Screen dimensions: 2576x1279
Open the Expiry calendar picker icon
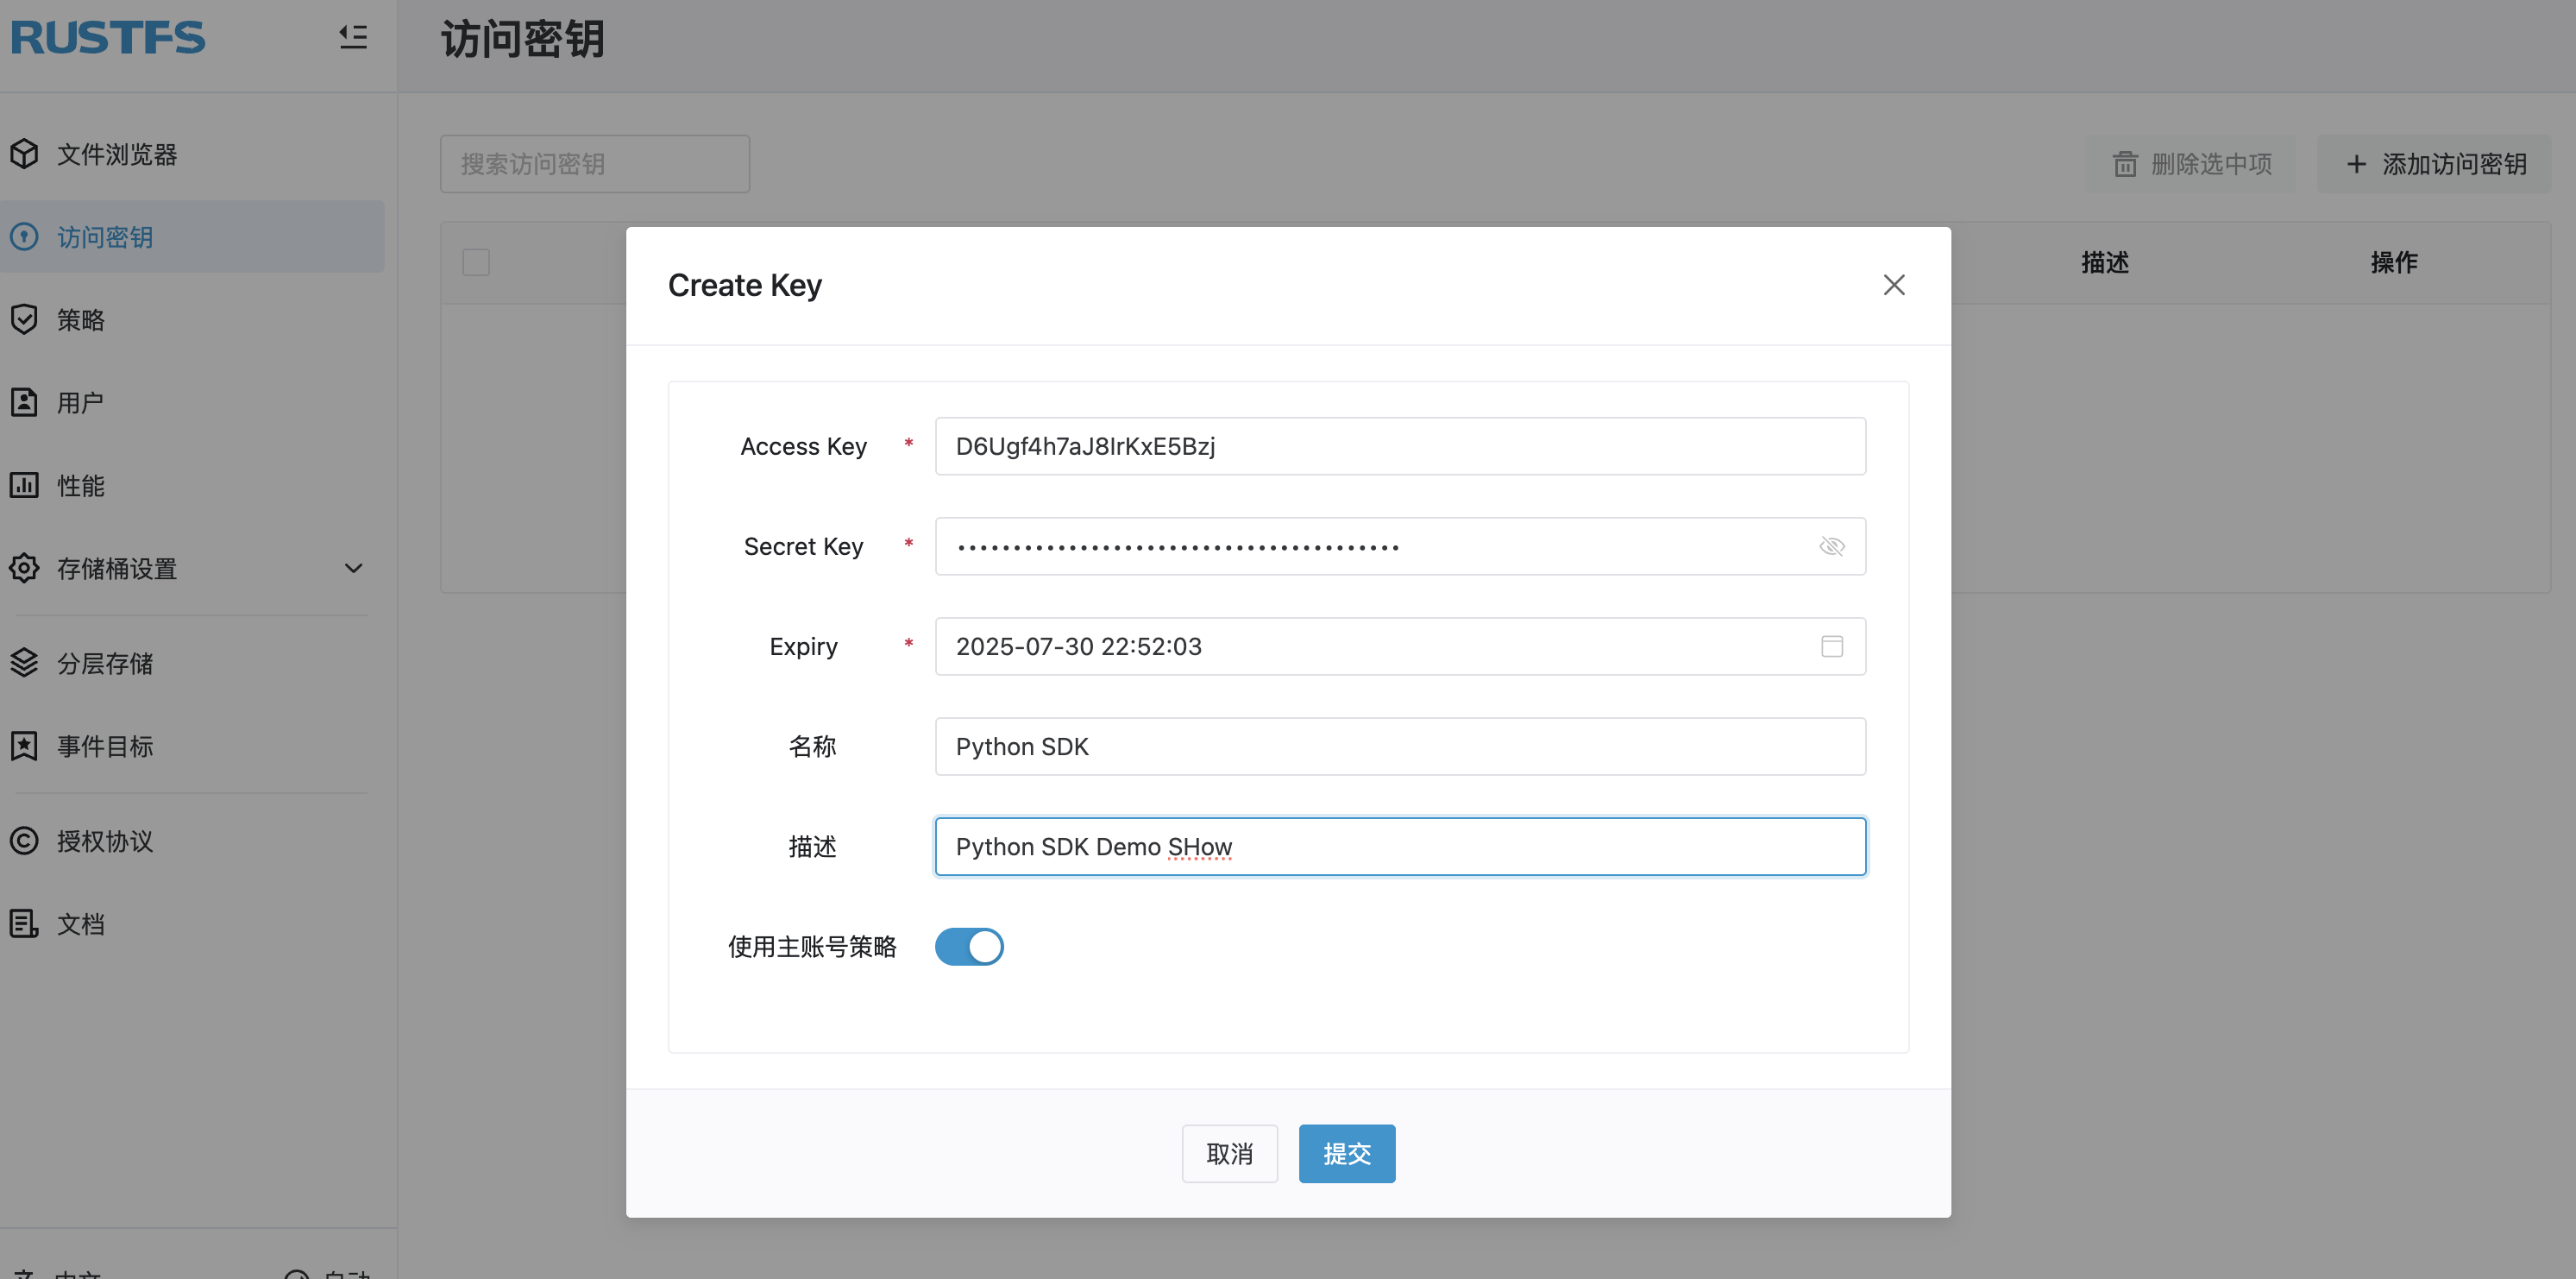coord(1831,647)
